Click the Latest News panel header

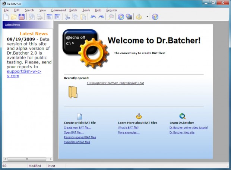click(x=28, y=24)
